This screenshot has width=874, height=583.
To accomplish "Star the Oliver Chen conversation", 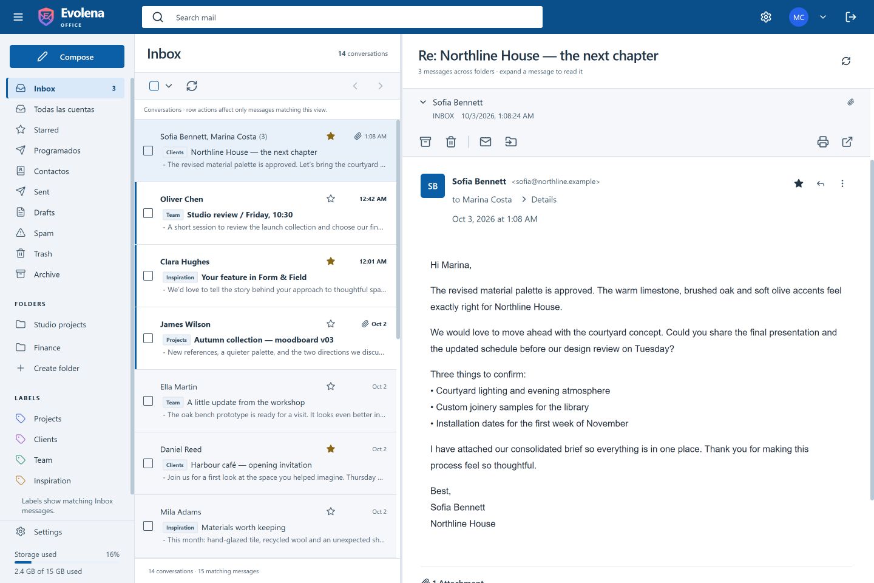I will [x=331, y=199].
